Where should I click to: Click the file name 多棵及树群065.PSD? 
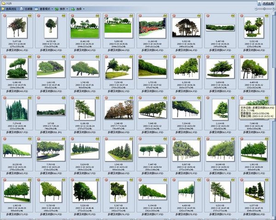(x=17, y=174)
